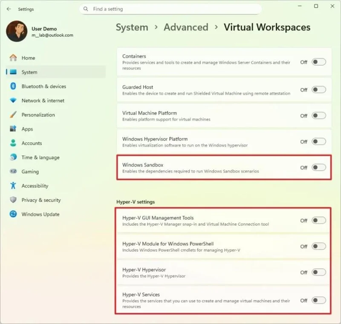The height and width of the screenshot is (324, 341).
Task: Select Bluetooth & devices section
Action: click(56, 86)
